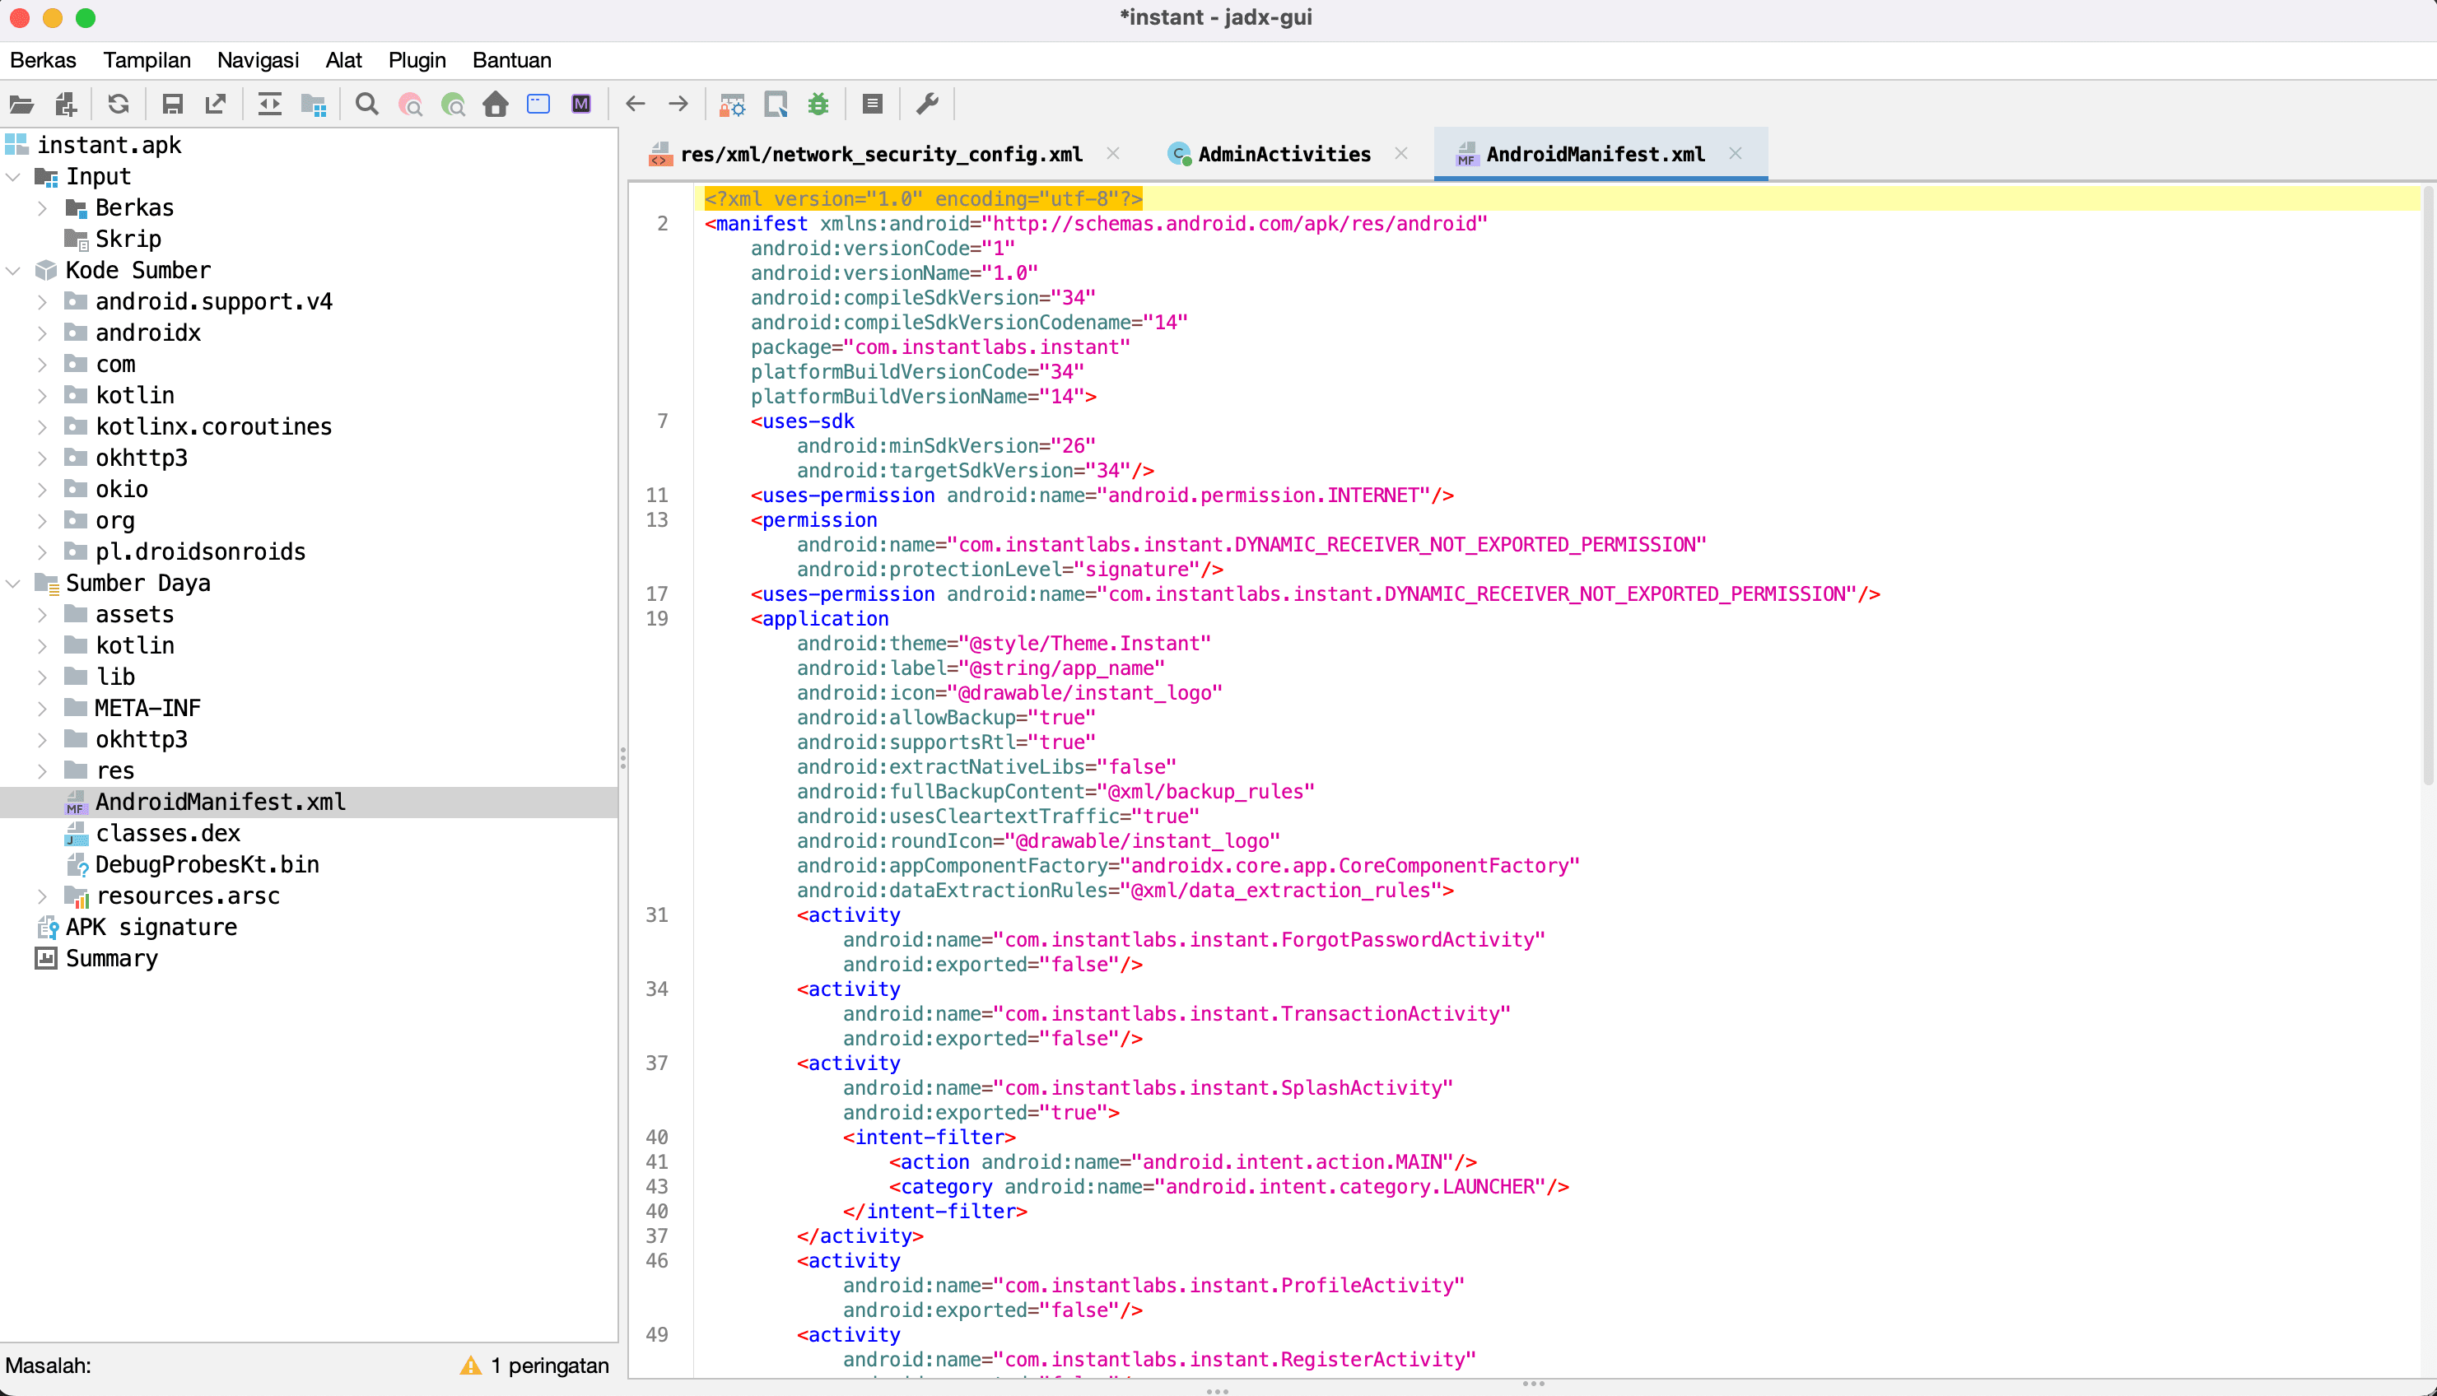Switch to the AdminActivities tab
2437x1396 pixels.
[x=1283, y=155]
